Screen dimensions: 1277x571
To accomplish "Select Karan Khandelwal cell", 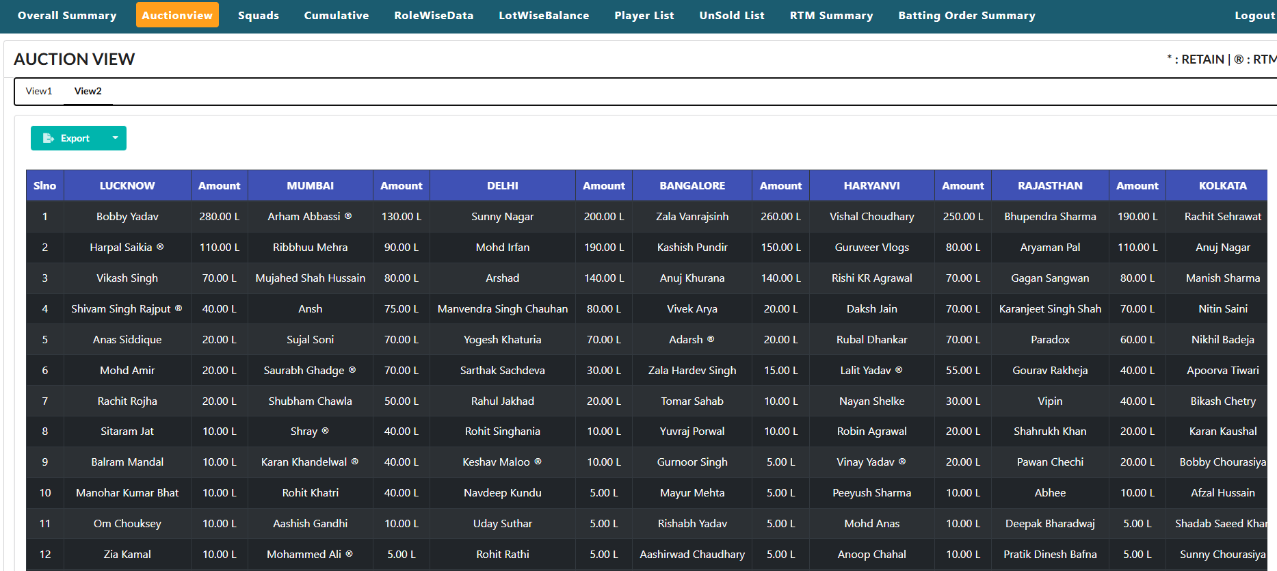I will (x=311, y=462).
